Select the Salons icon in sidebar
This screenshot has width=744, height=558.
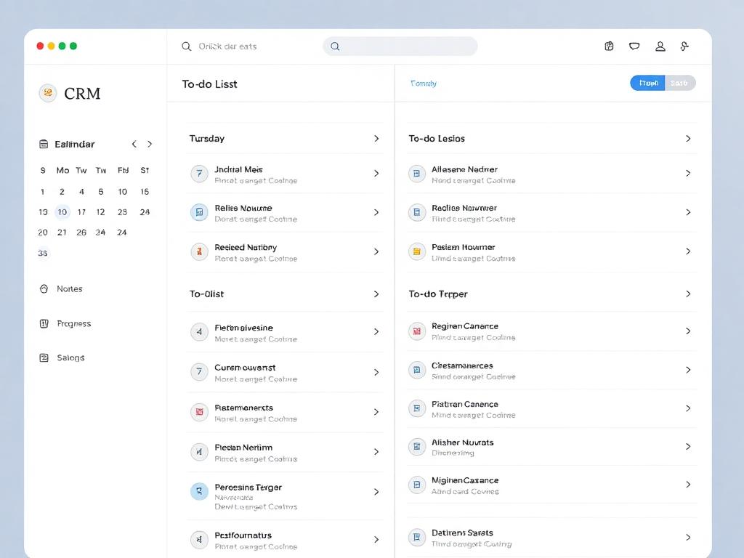point(44,357)
